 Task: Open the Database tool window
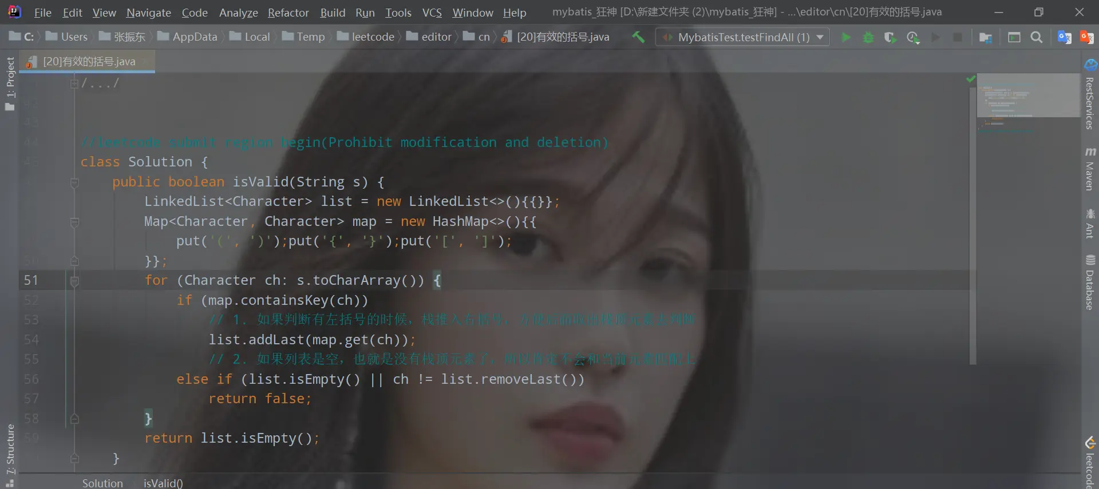point(1090,283)
